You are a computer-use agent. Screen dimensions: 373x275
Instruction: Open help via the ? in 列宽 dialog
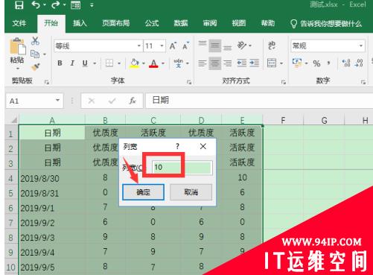coord(177,146)
